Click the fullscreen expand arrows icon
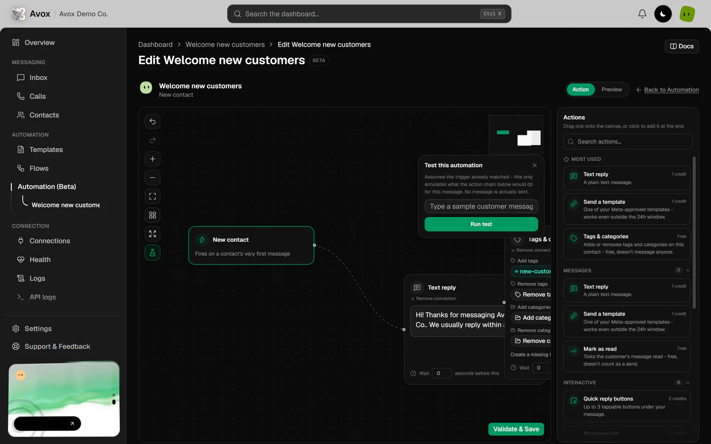 (152, 234)
